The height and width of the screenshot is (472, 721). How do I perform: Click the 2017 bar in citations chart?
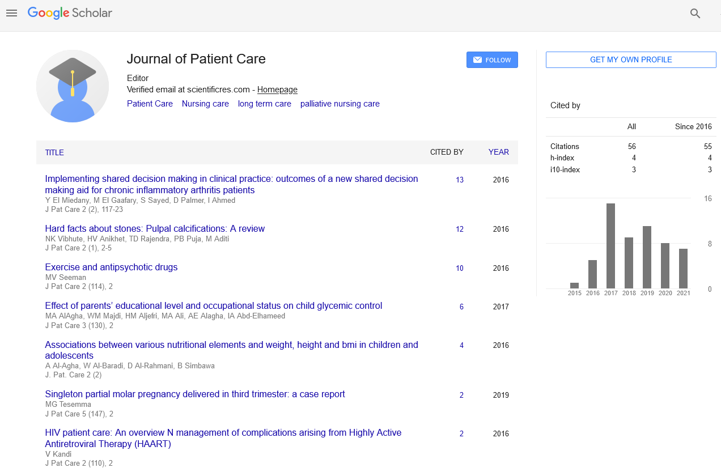click(610, 246)
